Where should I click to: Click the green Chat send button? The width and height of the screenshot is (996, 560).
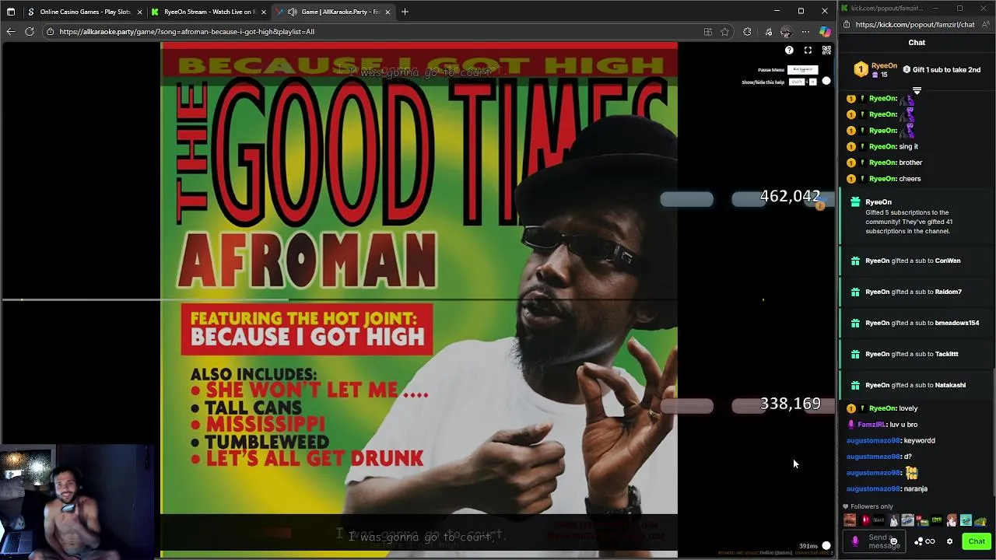click(977, 541)
